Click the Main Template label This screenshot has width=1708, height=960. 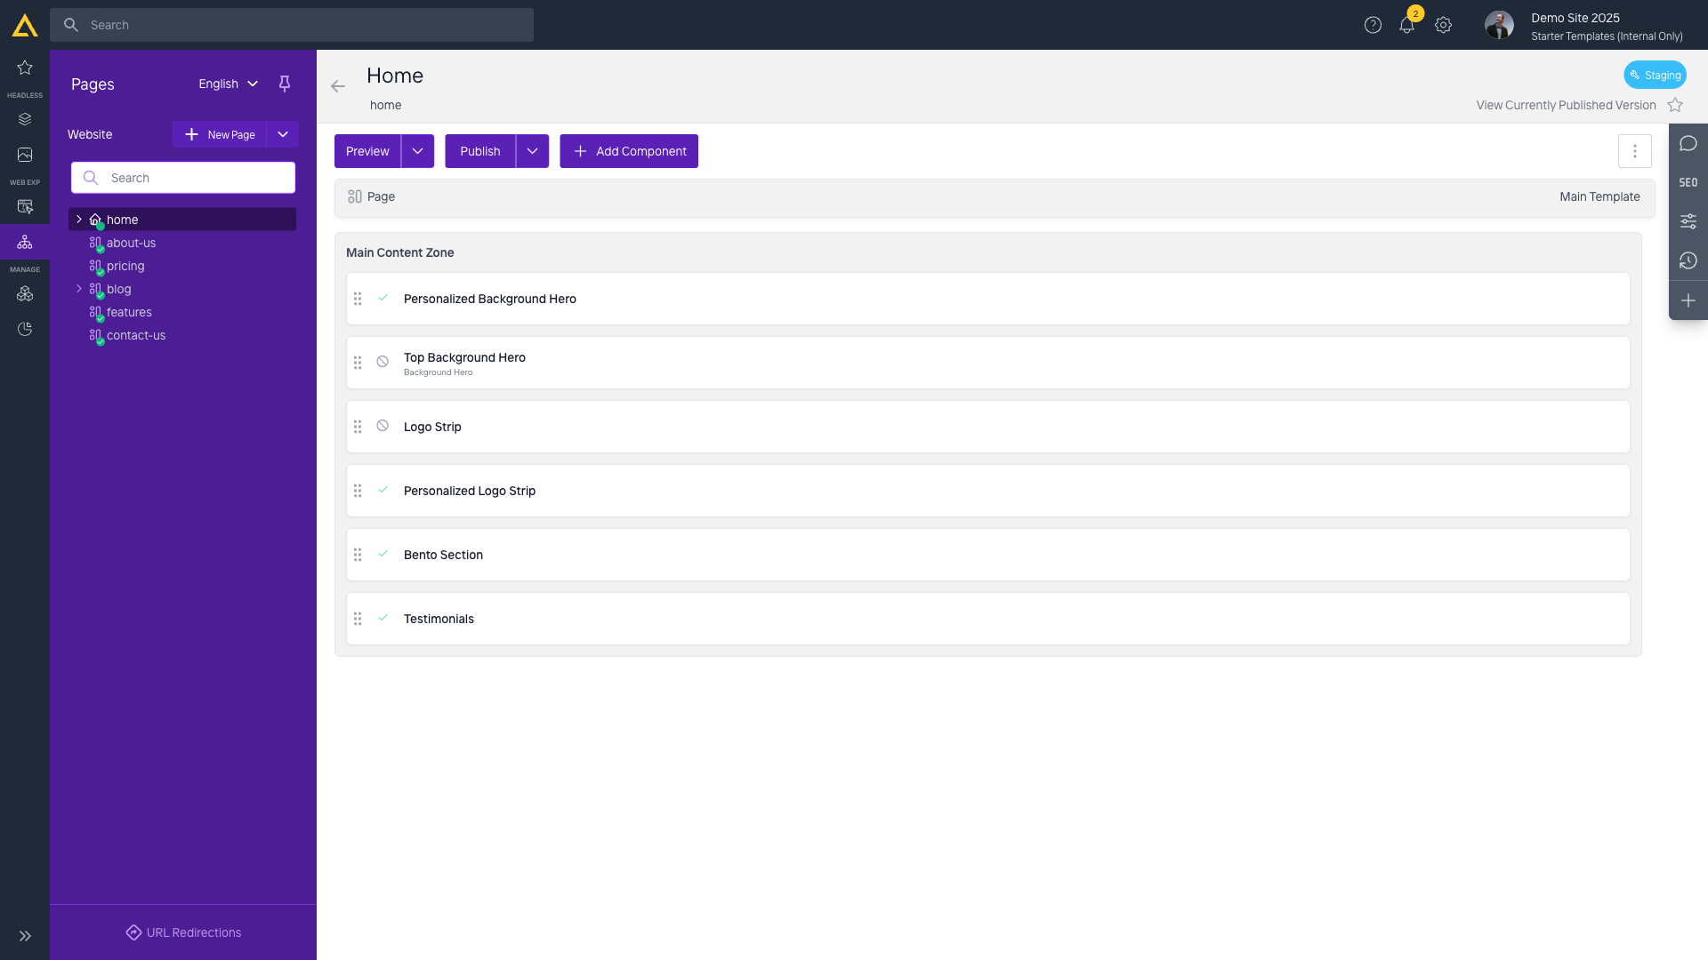(1599, 196)
